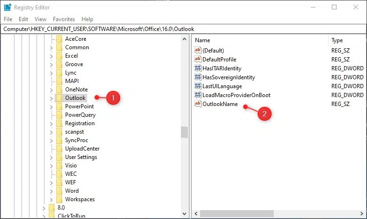Click the Excel folder icon
The image size is (367, 219).
[59, 56]
